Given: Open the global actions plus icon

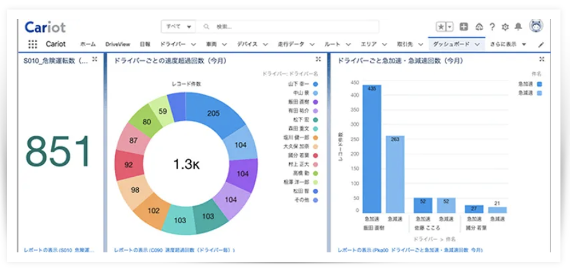Looking at the screenshot, I should click(x=464, y=27).
